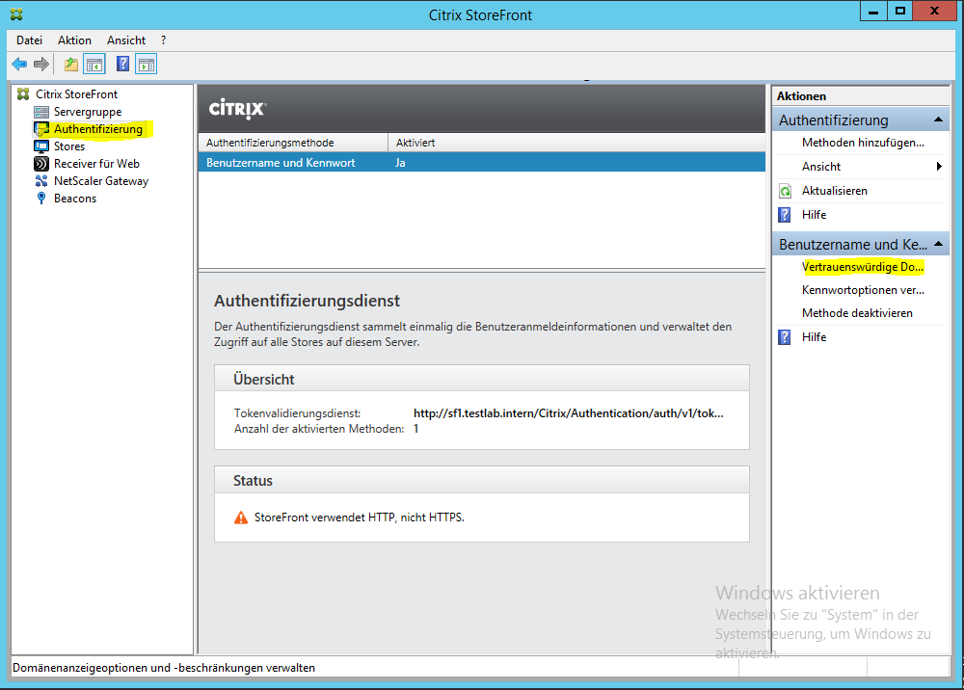Viewport: 964px width, 690px height.
Task: Minimize the Citrix StoreFront window
Action: (873, 12)
